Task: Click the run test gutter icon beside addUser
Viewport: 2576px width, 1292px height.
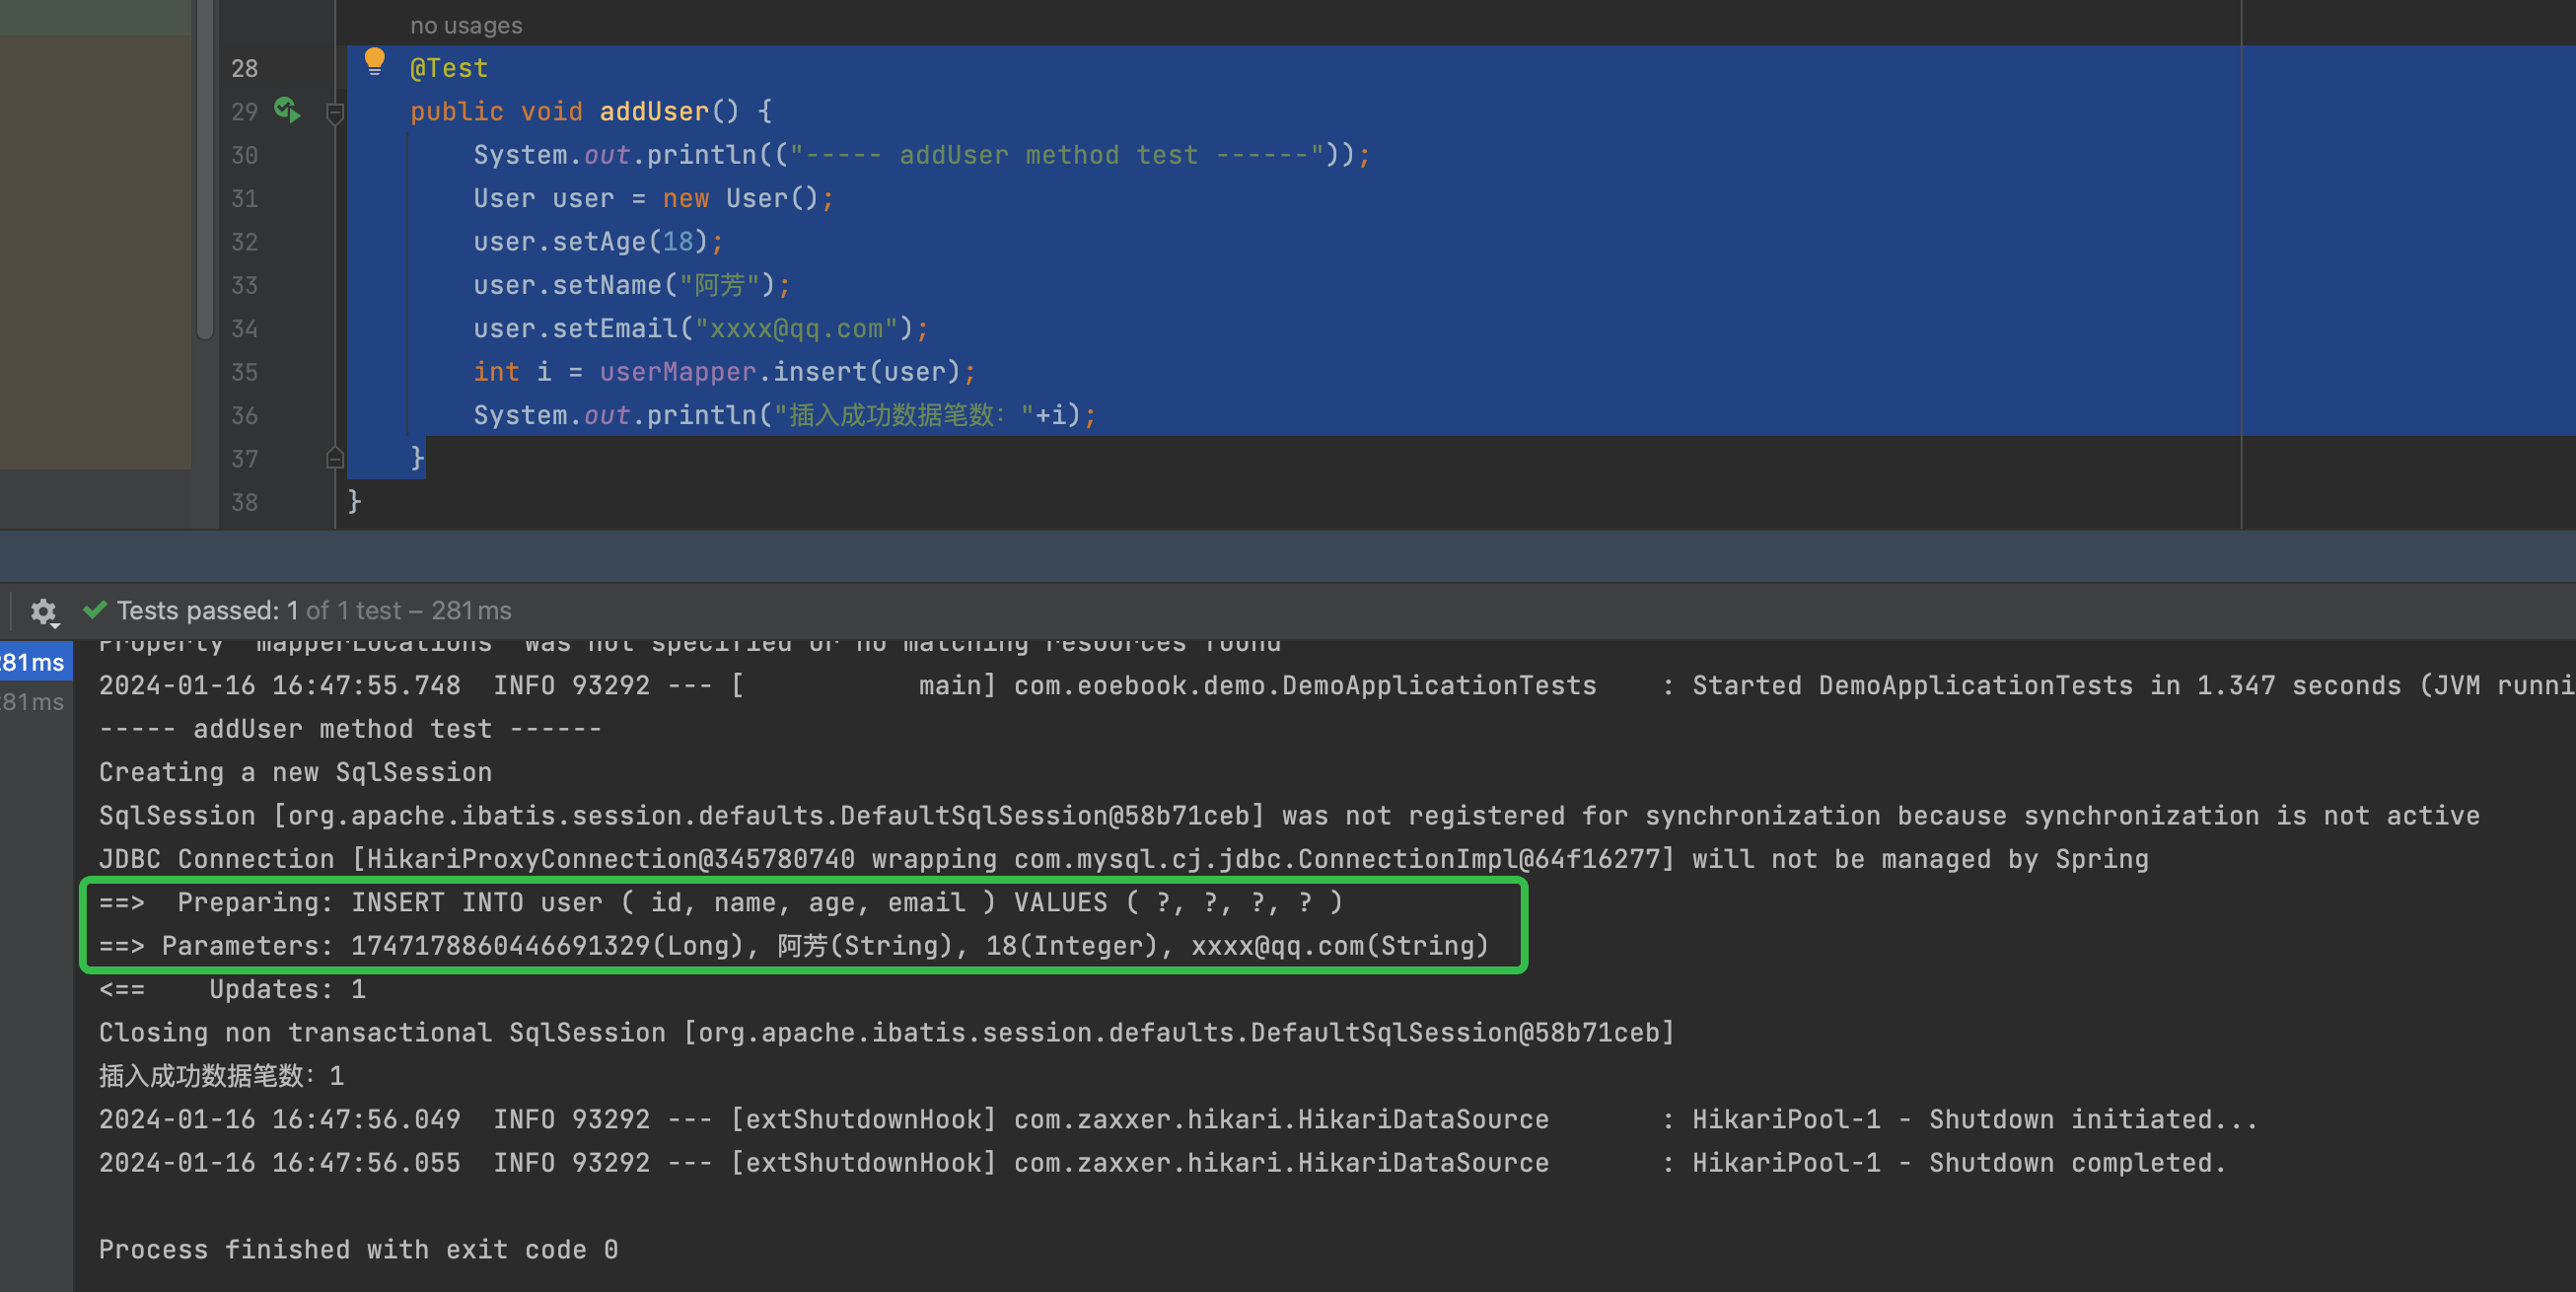Action: click(x=287, y=110)
